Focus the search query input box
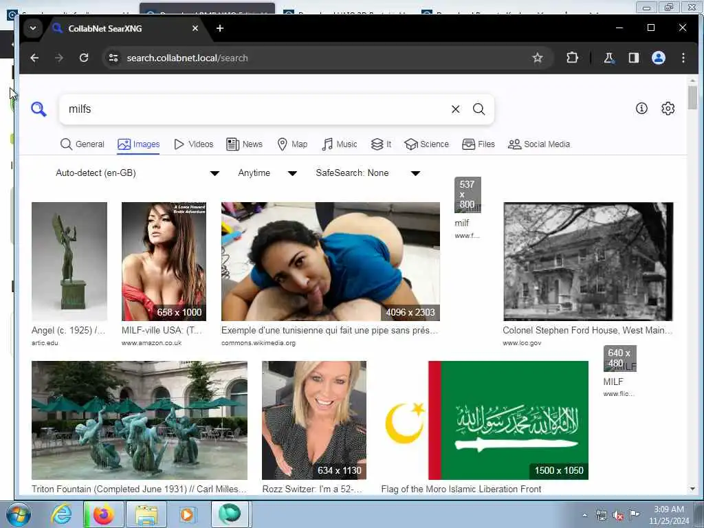The width and height of the screenshot is (704, 528). (x=256, y=109)
